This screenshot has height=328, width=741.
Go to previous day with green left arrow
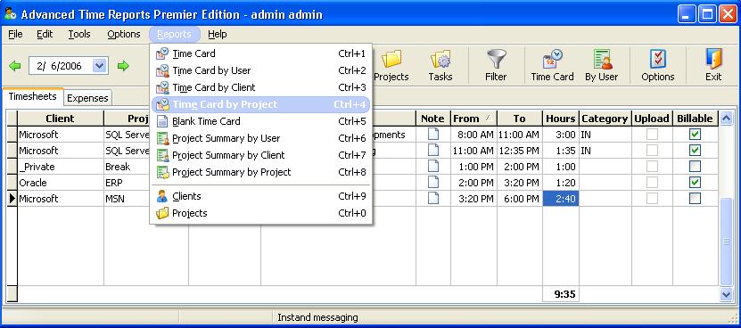(x=15, y=66)
